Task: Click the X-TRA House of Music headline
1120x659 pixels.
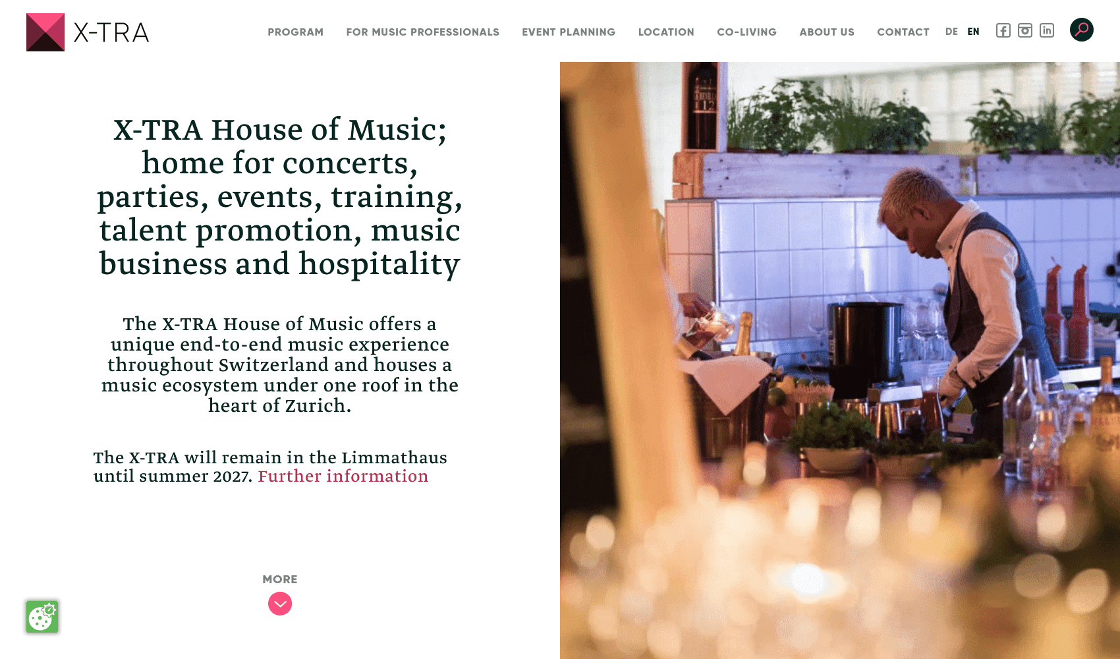Action: coord(280,196)
